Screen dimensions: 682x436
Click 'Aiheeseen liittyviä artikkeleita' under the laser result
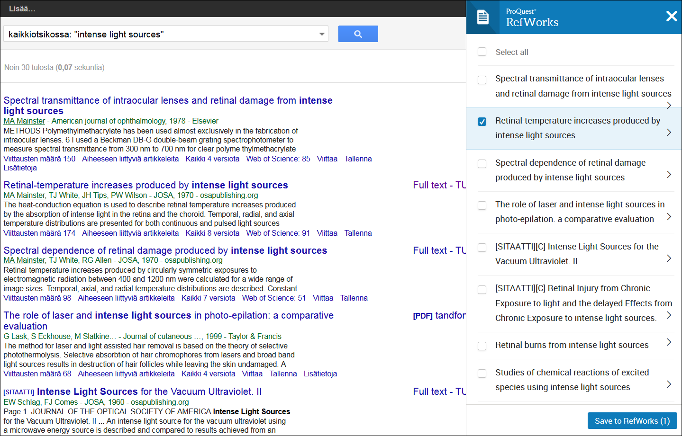click(126, 374)
